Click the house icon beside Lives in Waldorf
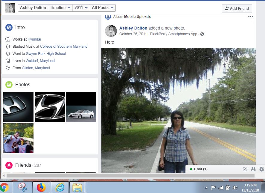This screenshot has width=265, height=193. point(8,61)
